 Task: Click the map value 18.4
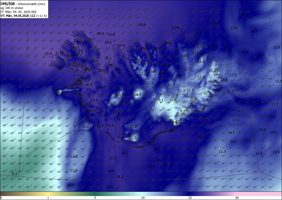point(157,48)
